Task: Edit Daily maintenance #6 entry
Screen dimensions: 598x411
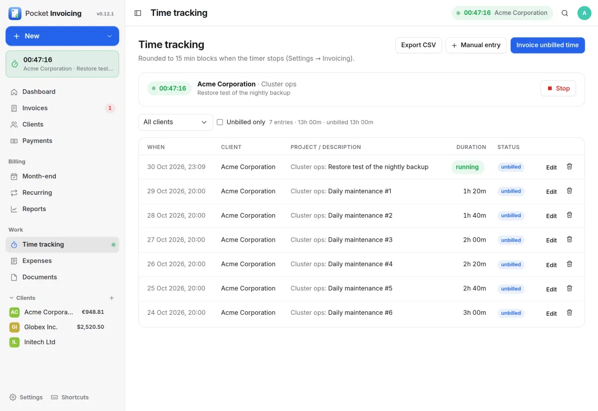Action: 551,314
